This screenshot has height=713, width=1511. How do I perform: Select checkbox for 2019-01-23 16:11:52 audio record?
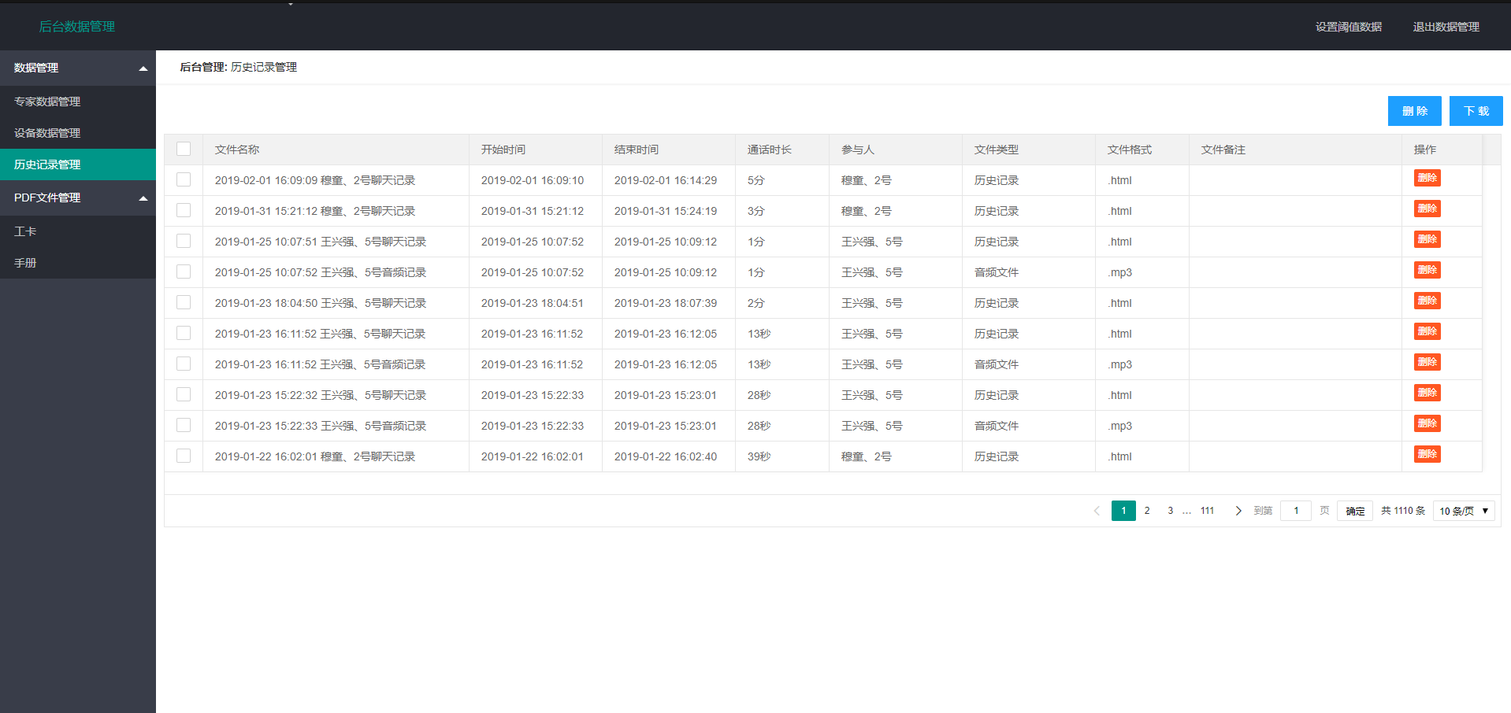(x=184, y=364)
